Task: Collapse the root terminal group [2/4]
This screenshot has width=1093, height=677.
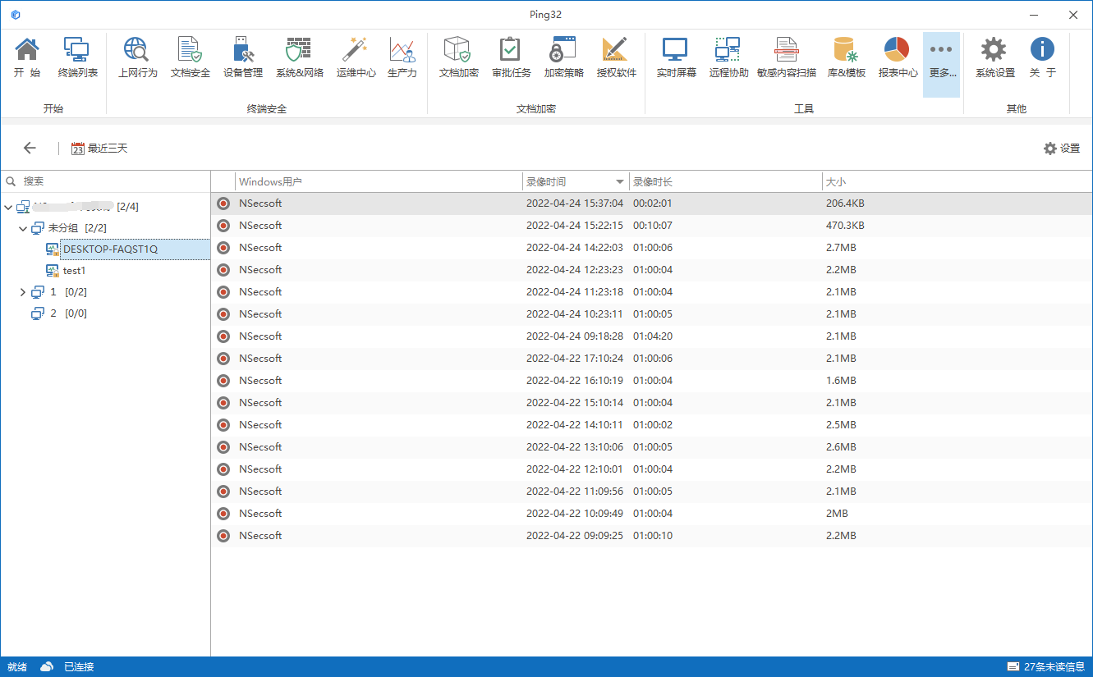Action: coord(8,207)
